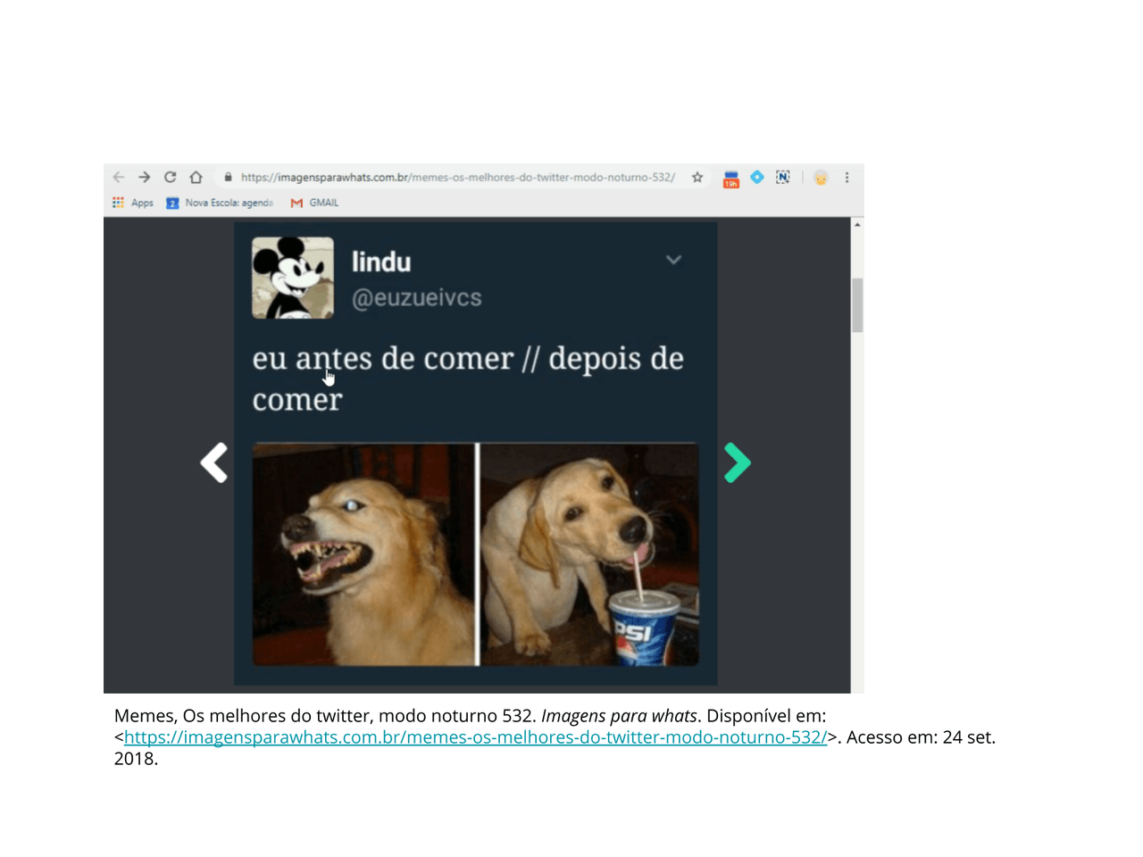Open the imagensparawhats.com.br source link in caption
The image size is (1143, 857).
(475, 737)
